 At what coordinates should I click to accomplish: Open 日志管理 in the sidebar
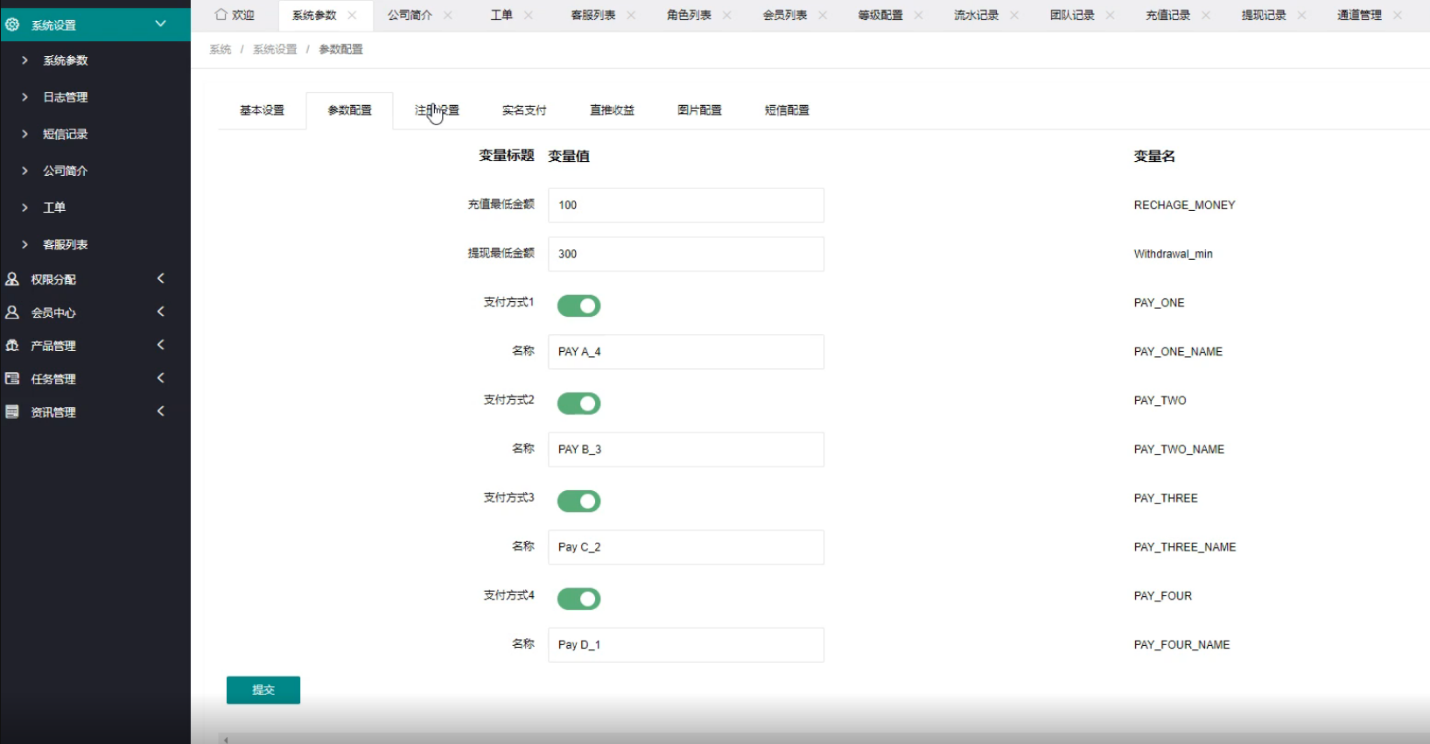click(x=66, y=97)
